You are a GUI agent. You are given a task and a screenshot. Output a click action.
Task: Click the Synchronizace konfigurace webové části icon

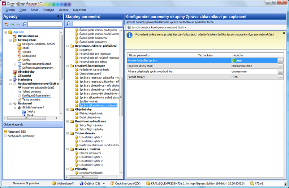pos(129,27)
